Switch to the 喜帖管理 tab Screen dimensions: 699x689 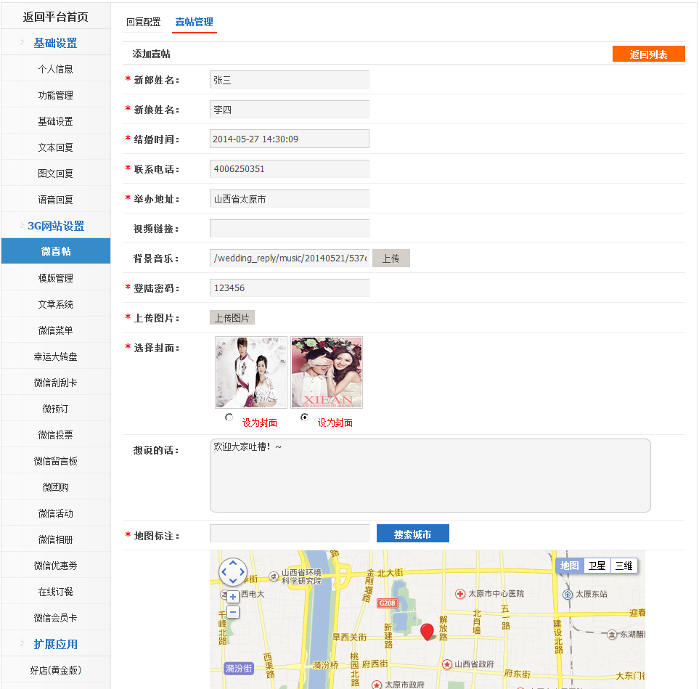coord(194,22)
